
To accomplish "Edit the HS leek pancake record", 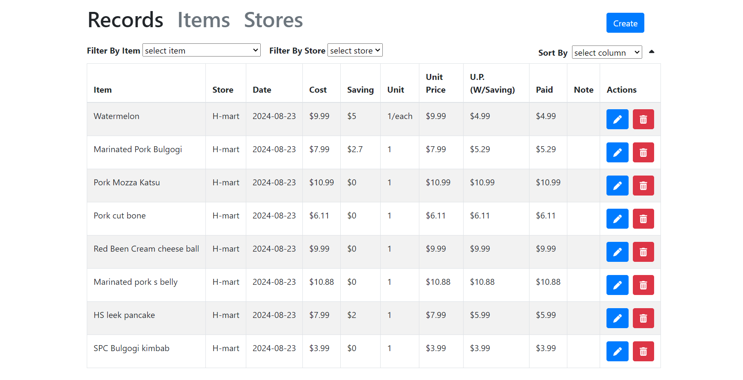I will point(617,318).
